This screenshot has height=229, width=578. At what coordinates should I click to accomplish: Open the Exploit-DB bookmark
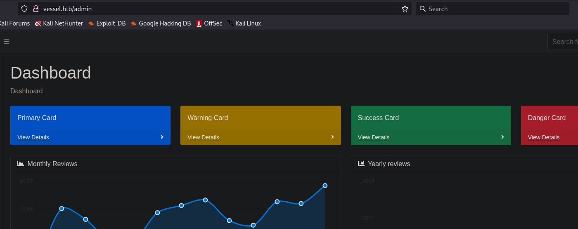pos(107,23)
